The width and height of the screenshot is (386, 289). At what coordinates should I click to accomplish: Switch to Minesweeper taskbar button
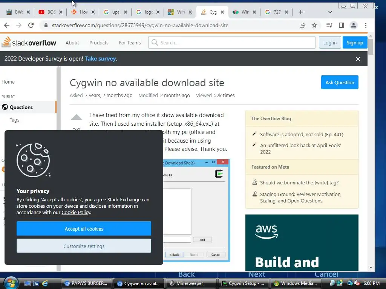(191, 283)
